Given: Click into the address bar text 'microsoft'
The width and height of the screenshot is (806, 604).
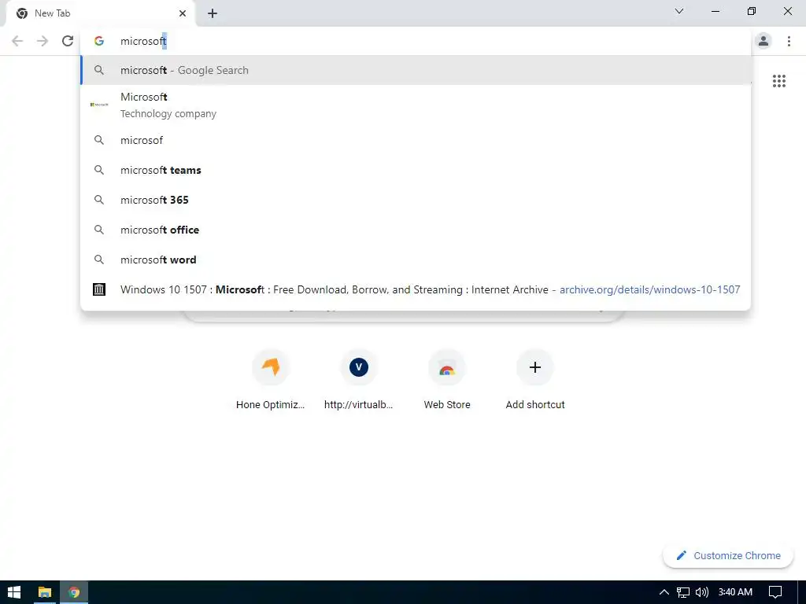Looking at the screenshot, I should tap(143, 41).
